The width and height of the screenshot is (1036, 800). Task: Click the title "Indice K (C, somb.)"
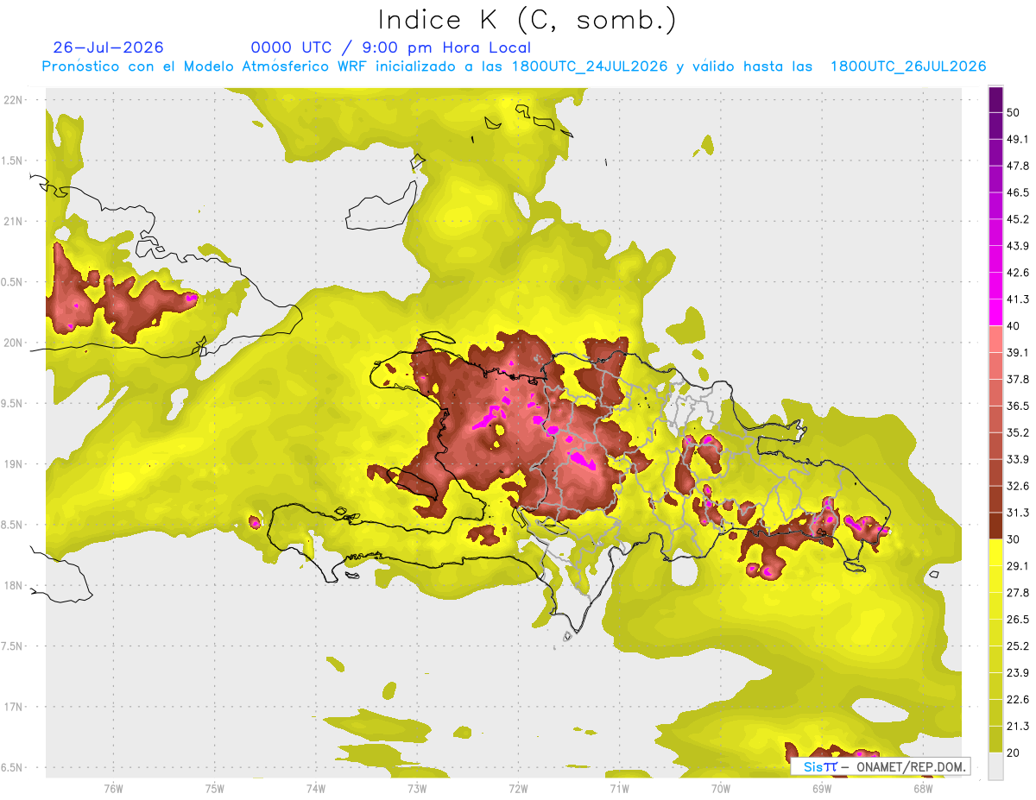[527, 20]
